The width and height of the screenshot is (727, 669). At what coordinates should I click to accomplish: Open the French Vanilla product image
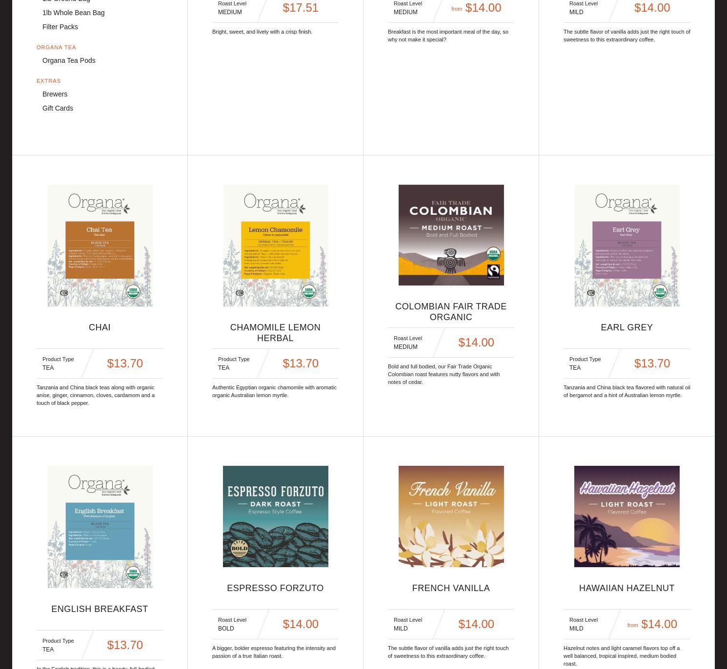[451, 516]
